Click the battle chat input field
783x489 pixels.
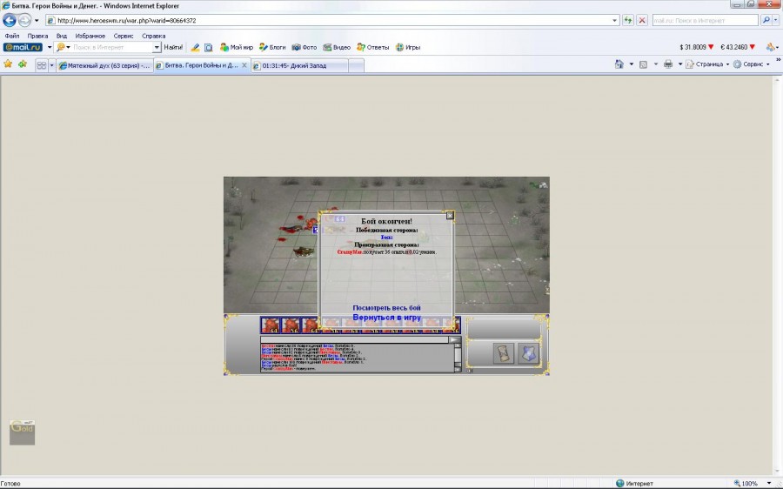tap(354, 339)
